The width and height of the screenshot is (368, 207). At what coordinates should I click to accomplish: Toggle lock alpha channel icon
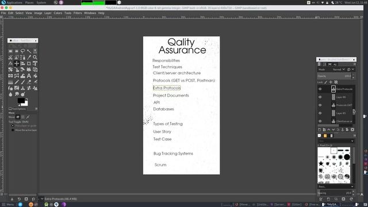click(x=336, y=82)
